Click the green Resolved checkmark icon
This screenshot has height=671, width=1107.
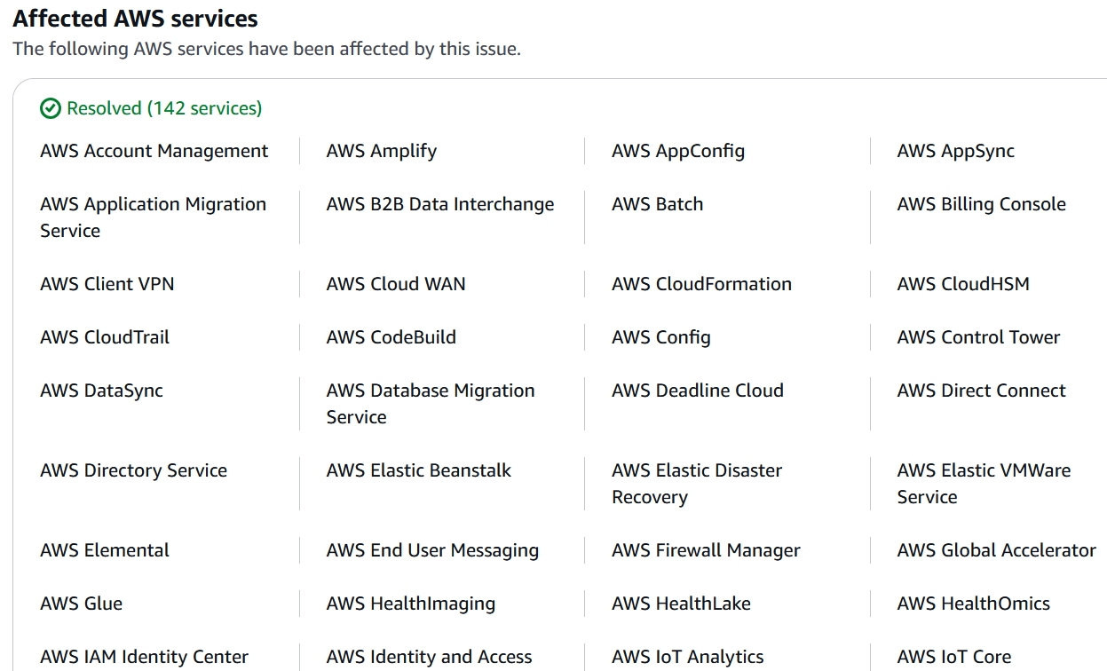tap(51, 108)
